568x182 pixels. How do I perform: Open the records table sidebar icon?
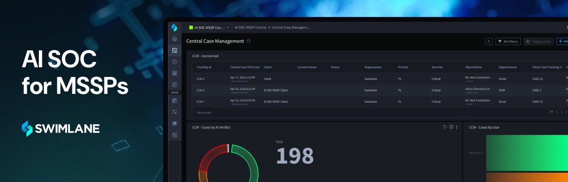click(x=175, y=73)
